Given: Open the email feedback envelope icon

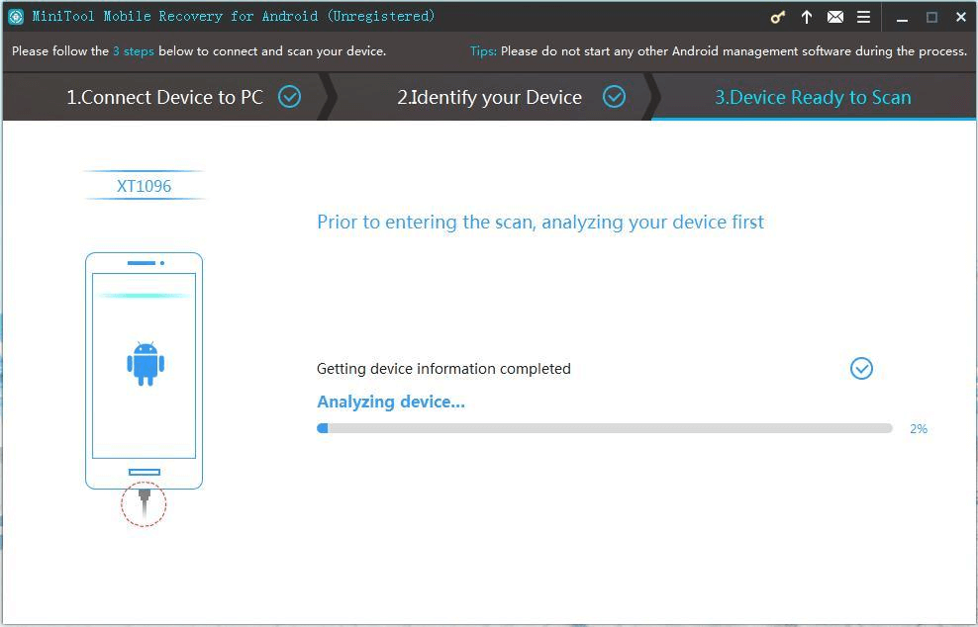Looking at the screenshot, I should [x=835, y=17].
